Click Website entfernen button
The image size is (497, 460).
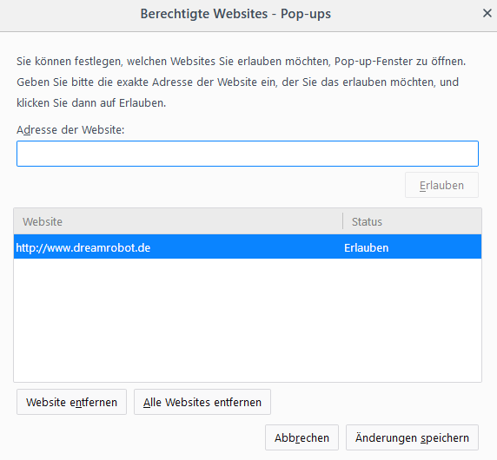pyautogui.click(x=71, y=402)
